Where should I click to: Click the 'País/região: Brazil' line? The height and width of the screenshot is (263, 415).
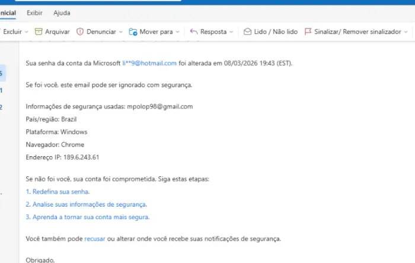pyautogui.click(x=51, y=119)
